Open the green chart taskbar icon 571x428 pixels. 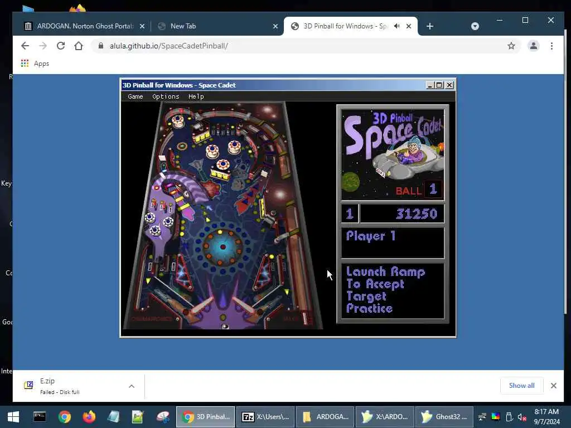point(138,417)
